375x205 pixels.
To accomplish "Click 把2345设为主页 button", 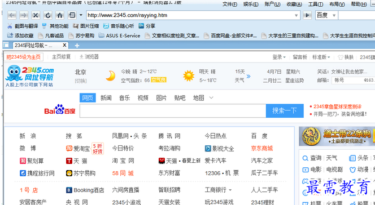I will coord(24,57).
